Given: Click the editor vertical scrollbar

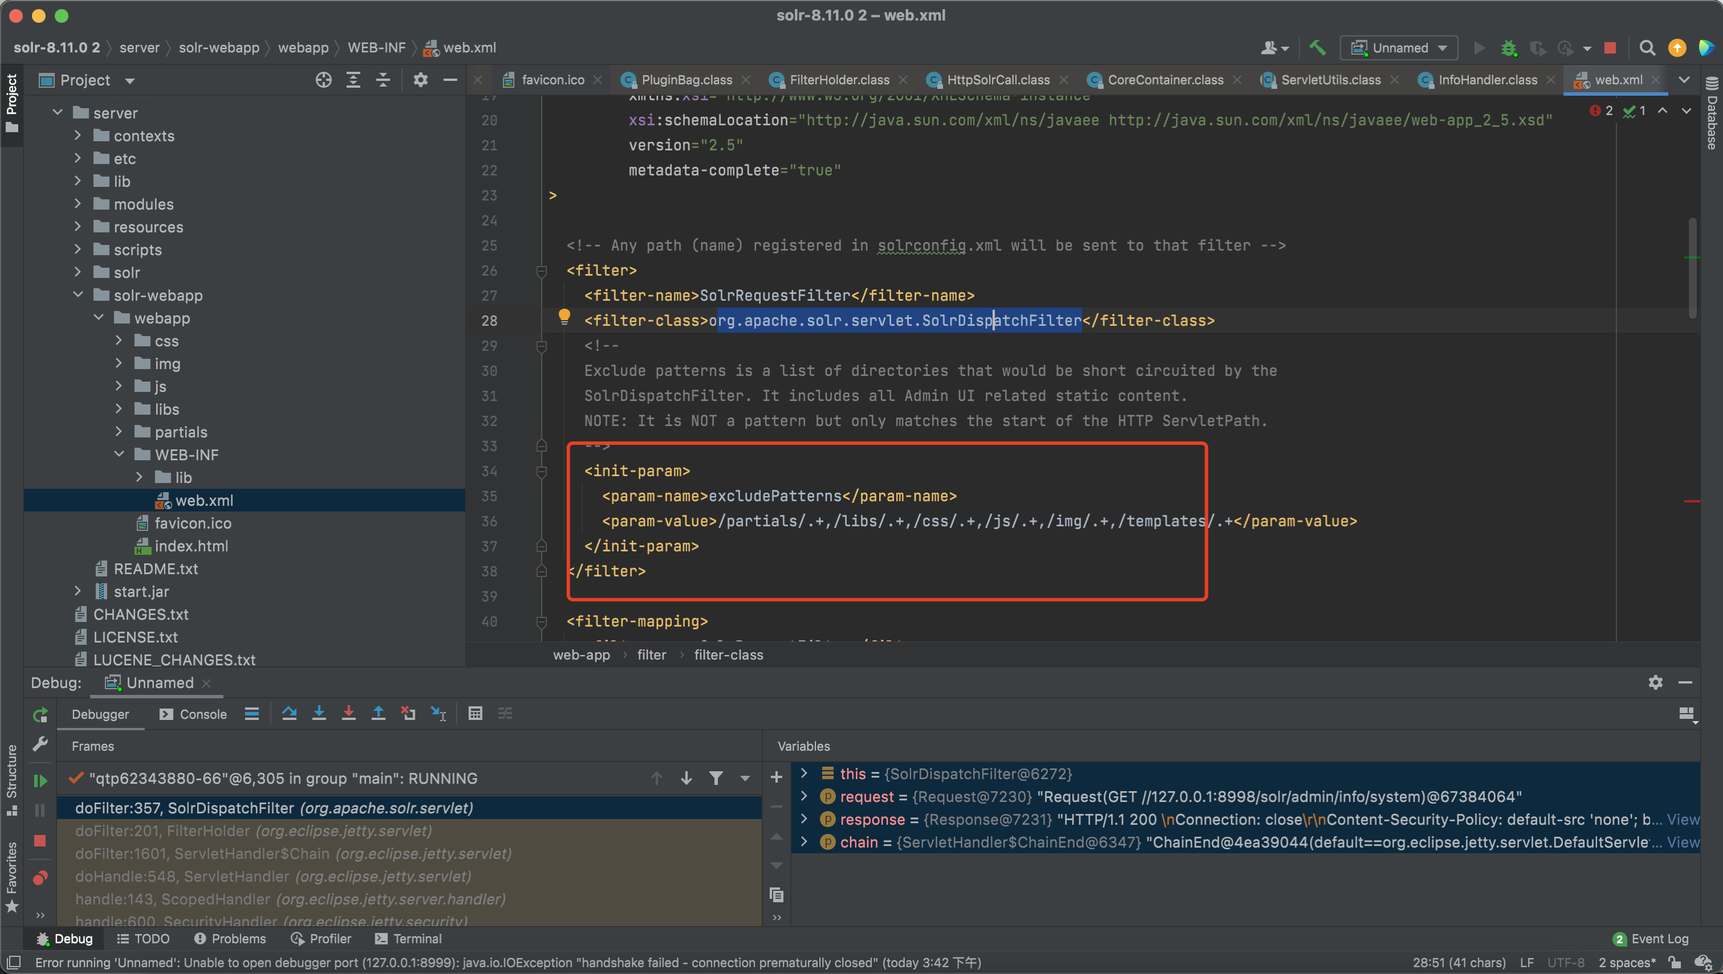Looking at the screenshot, I should (x=1692, y=268).
